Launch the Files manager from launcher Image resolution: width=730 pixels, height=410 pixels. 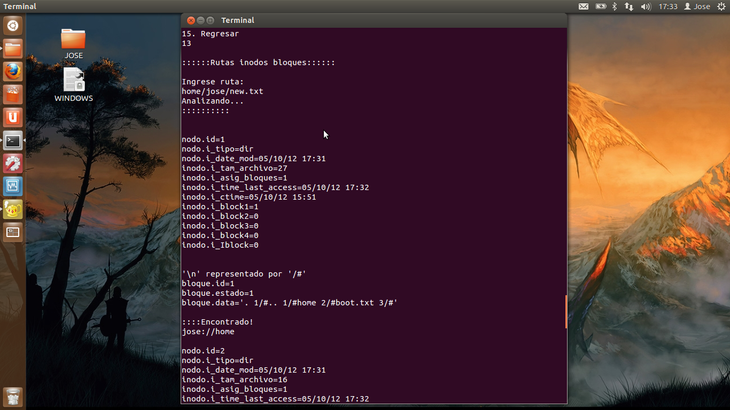pos(13,49)
